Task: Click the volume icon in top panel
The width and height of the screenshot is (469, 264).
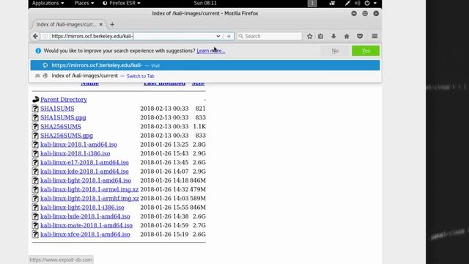Action: pyautogui.click(x=357, y=3)
